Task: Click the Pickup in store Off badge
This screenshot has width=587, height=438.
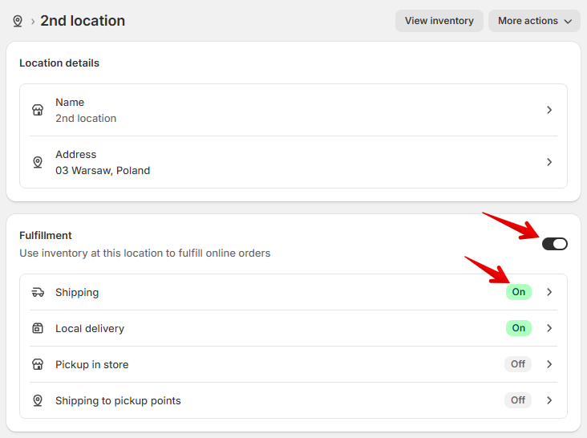Action: pos(518,364)
